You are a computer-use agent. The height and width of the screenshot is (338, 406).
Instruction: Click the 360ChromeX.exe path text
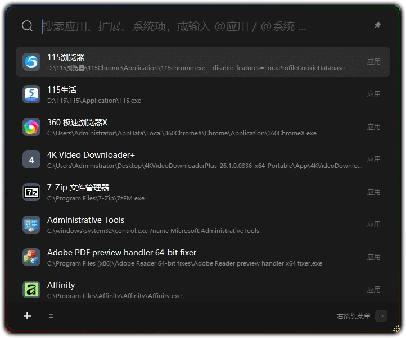[x=182, y=133]
